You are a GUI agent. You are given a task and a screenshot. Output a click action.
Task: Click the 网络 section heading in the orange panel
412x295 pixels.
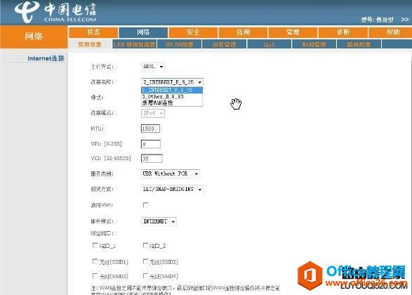point(34,37)
